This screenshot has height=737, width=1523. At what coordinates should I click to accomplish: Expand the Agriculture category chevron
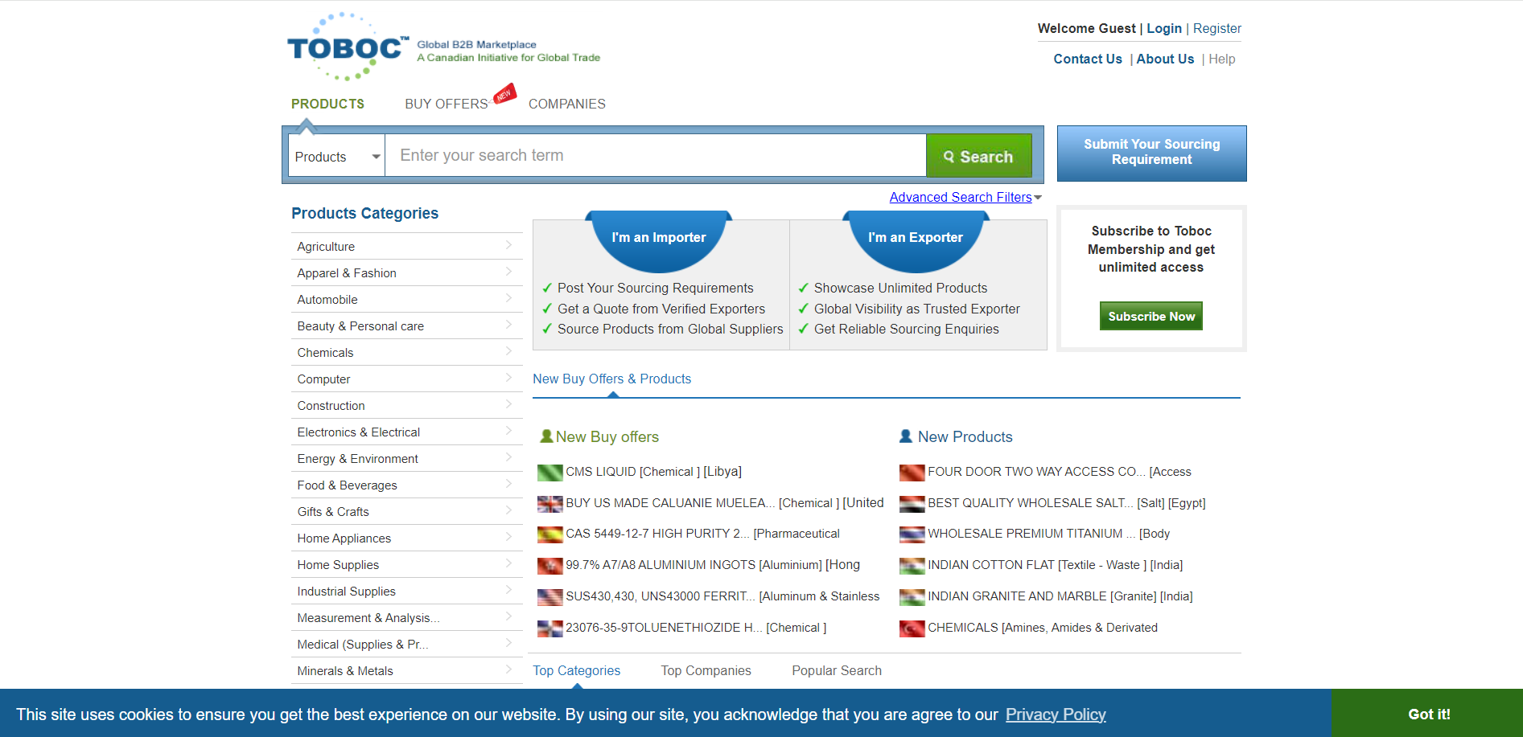pos(508,245)
